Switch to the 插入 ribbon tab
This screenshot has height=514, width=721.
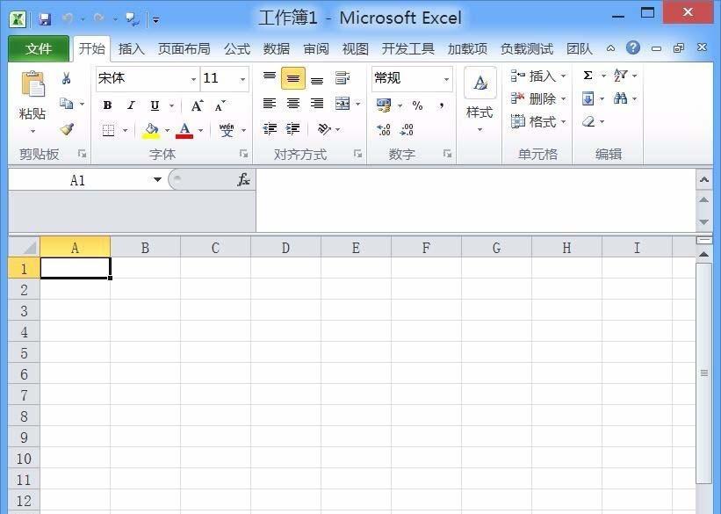[x=130, y=48]
